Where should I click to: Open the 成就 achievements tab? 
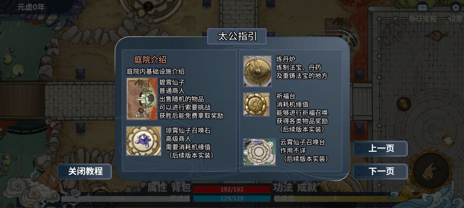(307, 187)
